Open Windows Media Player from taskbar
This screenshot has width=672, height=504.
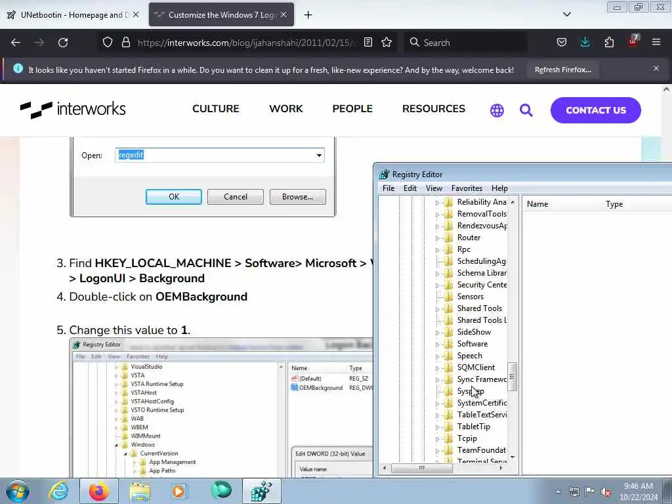(x=178, y=491)
